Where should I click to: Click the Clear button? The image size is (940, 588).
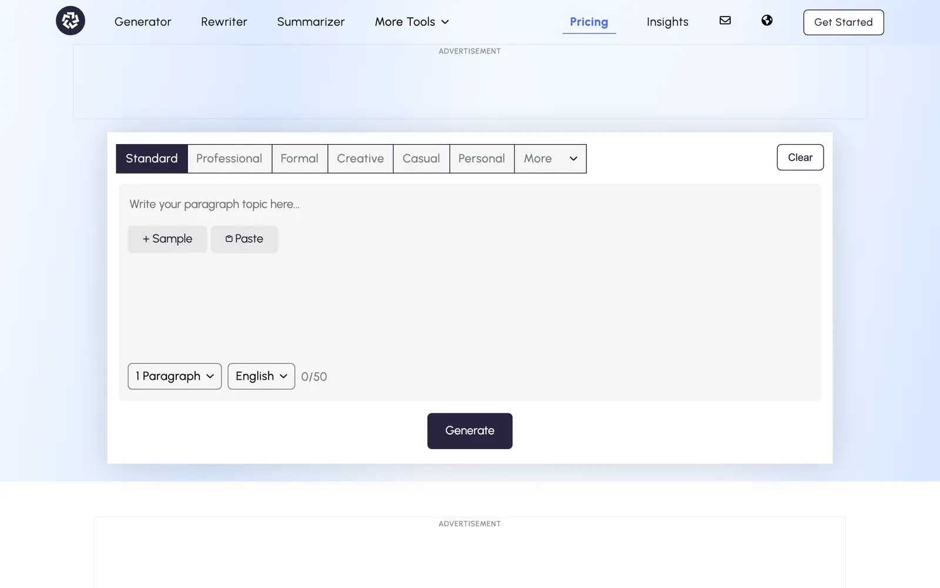point(800,158)
